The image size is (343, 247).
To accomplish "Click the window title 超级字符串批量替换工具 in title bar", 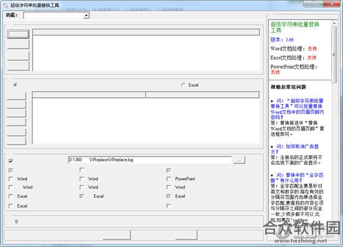I will [34, 5].
